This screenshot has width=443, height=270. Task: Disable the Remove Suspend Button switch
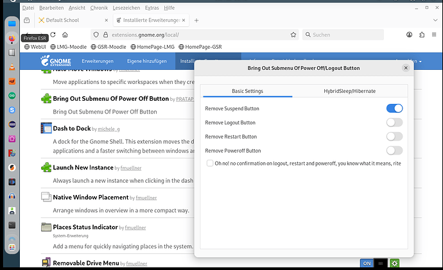[x=394, y=108]
